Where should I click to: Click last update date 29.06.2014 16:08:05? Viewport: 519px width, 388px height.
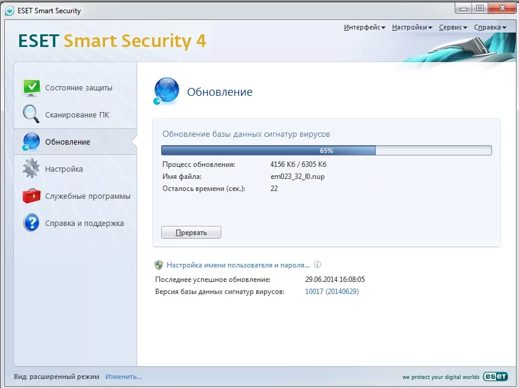(x=335, y=279)
